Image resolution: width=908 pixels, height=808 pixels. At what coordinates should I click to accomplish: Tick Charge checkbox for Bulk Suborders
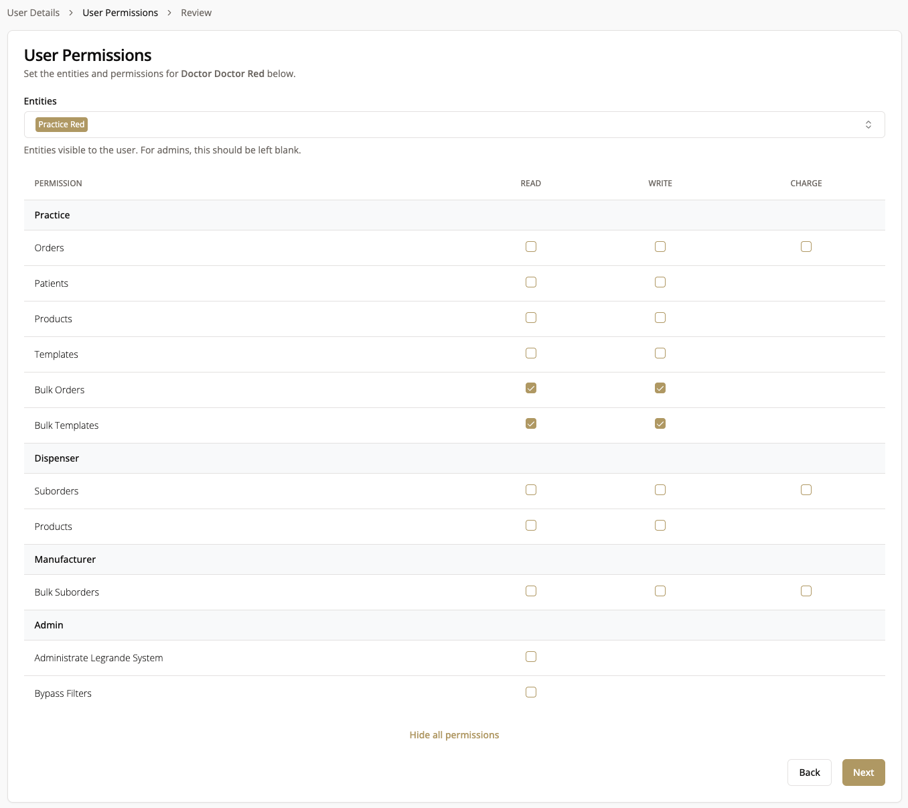(x=806, y=591)
